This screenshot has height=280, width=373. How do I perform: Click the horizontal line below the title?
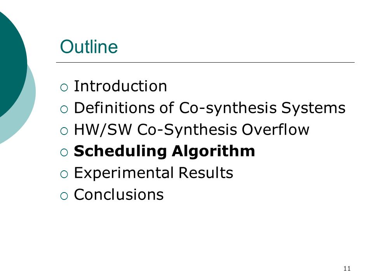(205, 62)
